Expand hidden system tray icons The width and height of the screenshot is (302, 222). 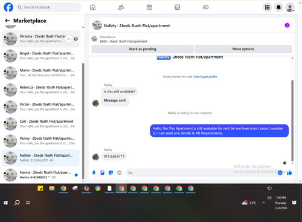pyautogui.click(x=264, y=203)
